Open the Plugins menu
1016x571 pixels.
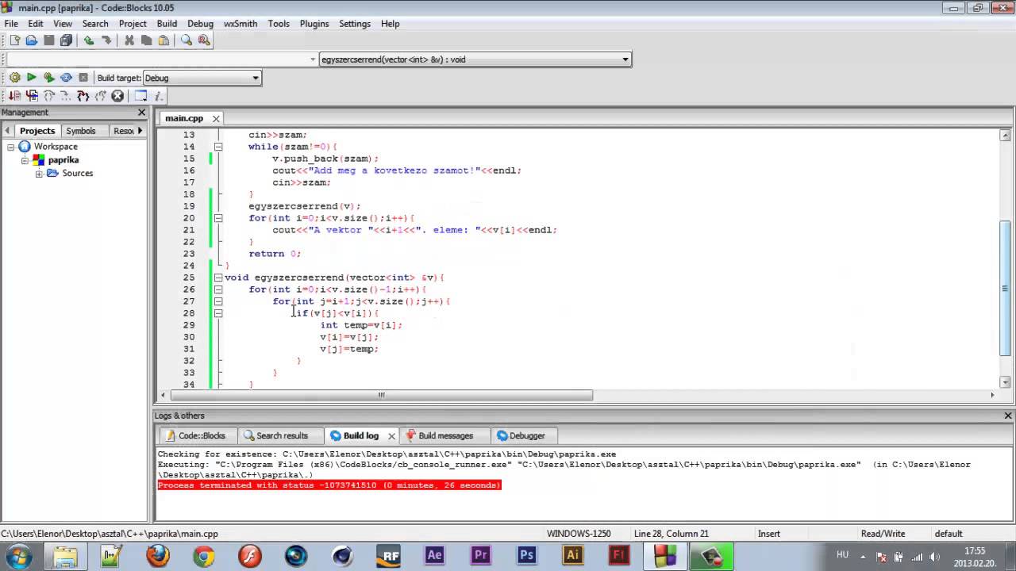tap(314, 24)
